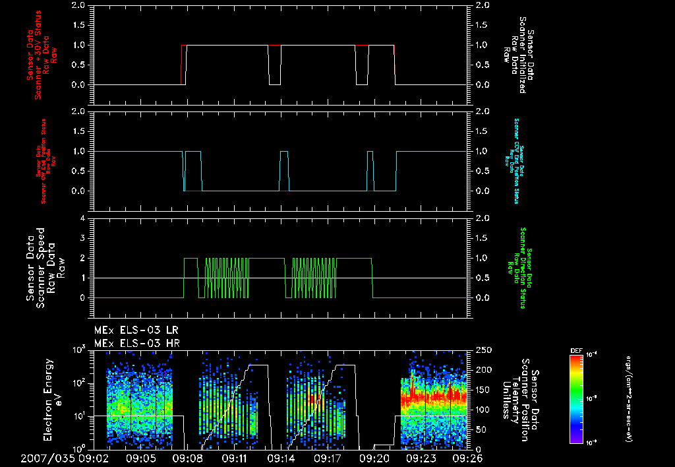Click the '10²' tick on energy axis
The width and height of the screenshot is (675, 467).
(x=79, y=383)
